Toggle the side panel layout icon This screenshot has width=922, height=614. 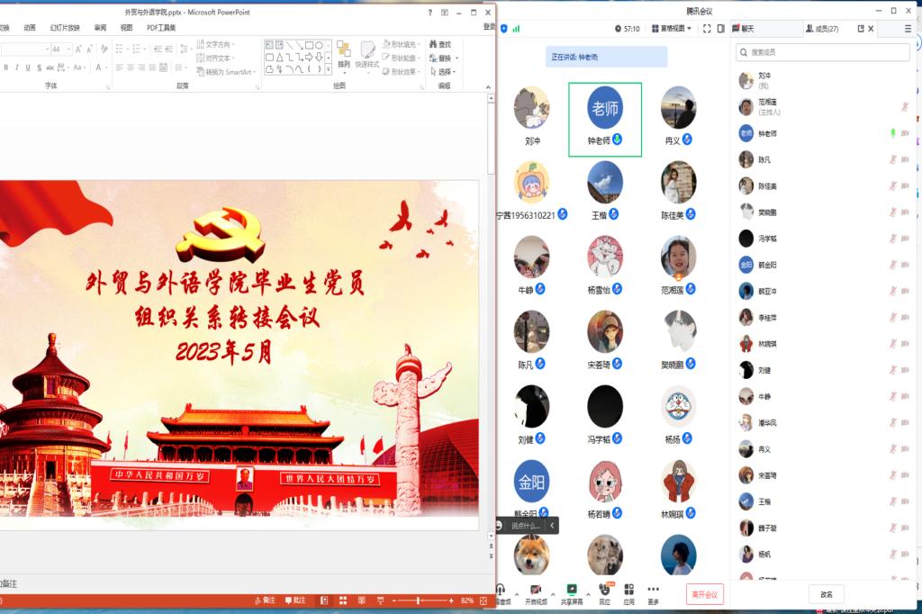click(721, 28)
